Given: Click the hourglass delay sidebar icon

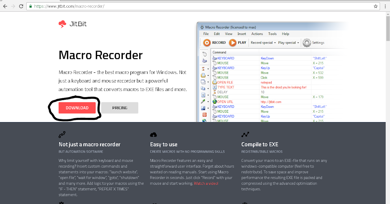Looking at the screenshot, I should 203,69.
